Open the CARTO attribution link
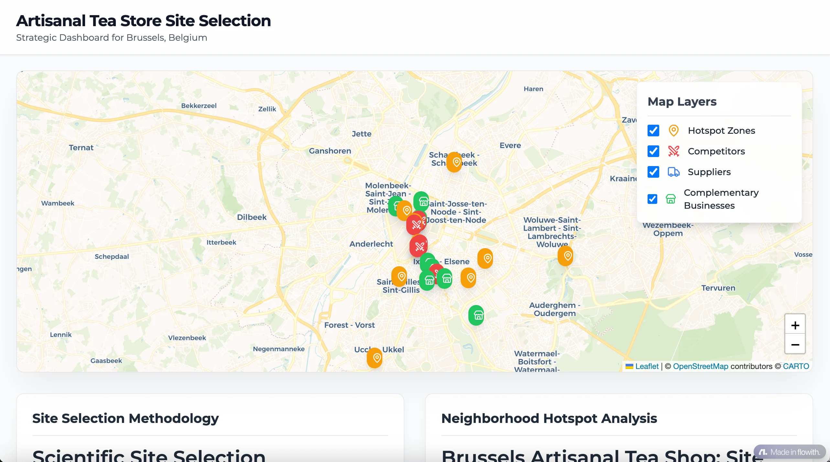The height and width of the screenshot is (462, 830). tap(796, 366)
